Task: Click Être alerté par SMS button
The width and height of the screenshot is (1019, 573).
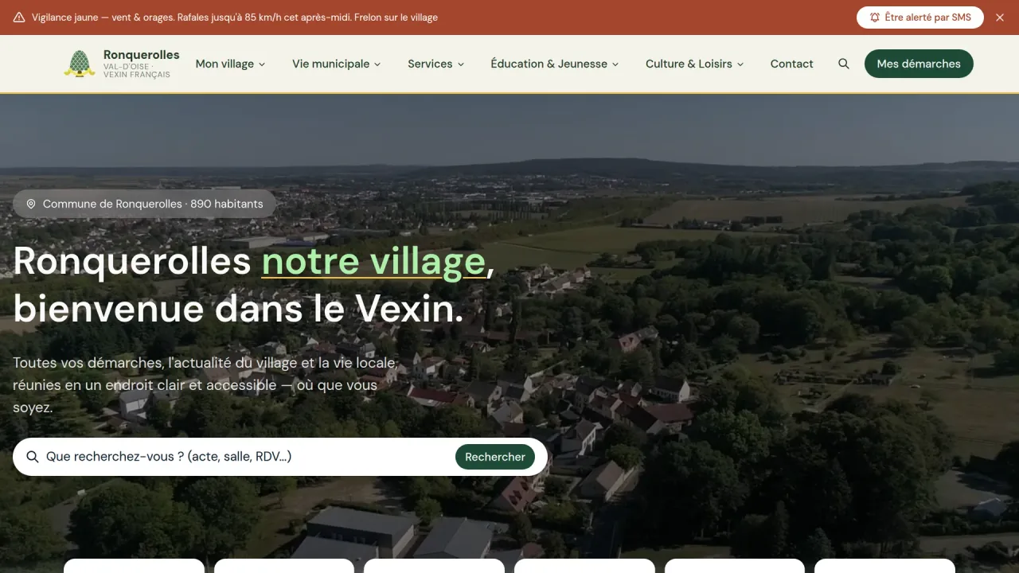Action: click(x=920, y=18)
